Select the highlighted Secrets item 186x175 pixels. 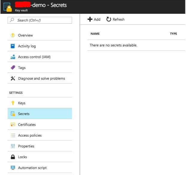pyautogui.click(x=40, y=114)
